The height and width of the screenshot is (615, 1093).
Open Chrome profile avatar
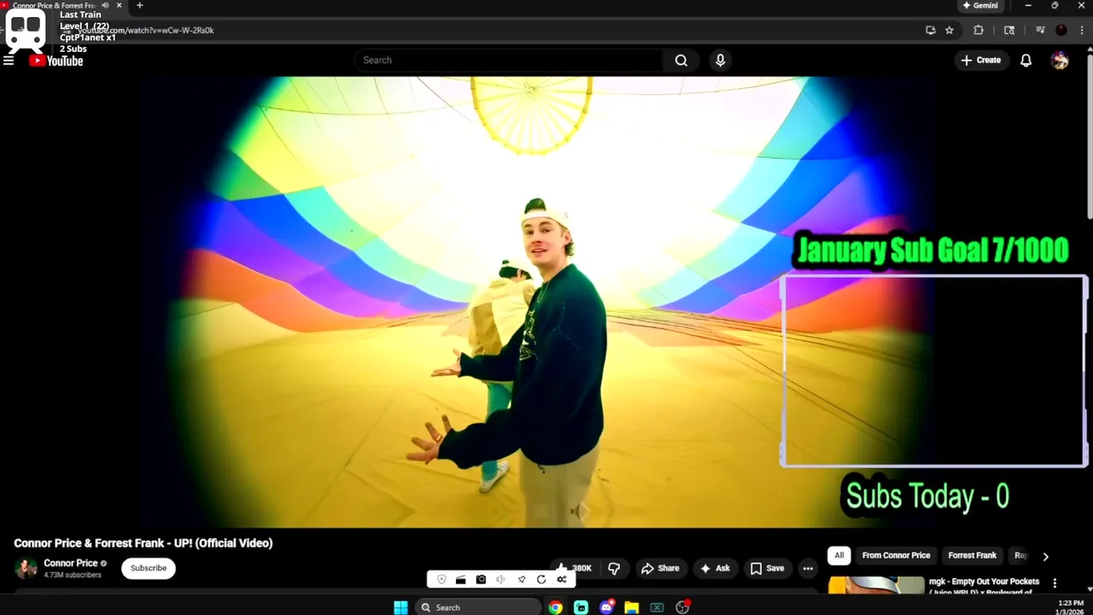1061,30
